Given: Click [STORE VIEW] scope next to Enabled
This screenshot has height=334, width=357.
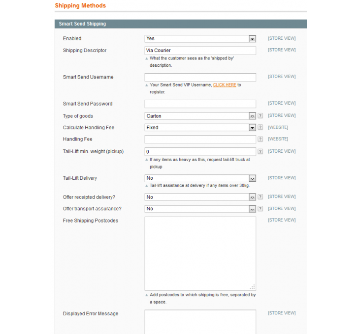Looking at the screenshot, I should tap(282, 38).
